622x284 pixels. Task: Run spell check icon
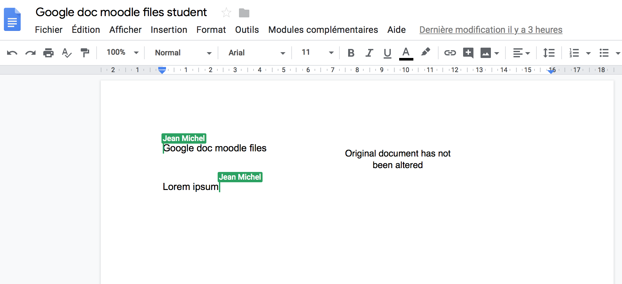[67, 53]
